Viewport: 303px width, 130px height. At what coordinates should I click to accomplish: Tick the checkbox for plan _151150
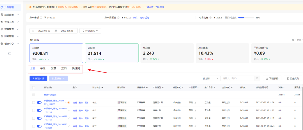pyautogui.click(x=34, y=103)
